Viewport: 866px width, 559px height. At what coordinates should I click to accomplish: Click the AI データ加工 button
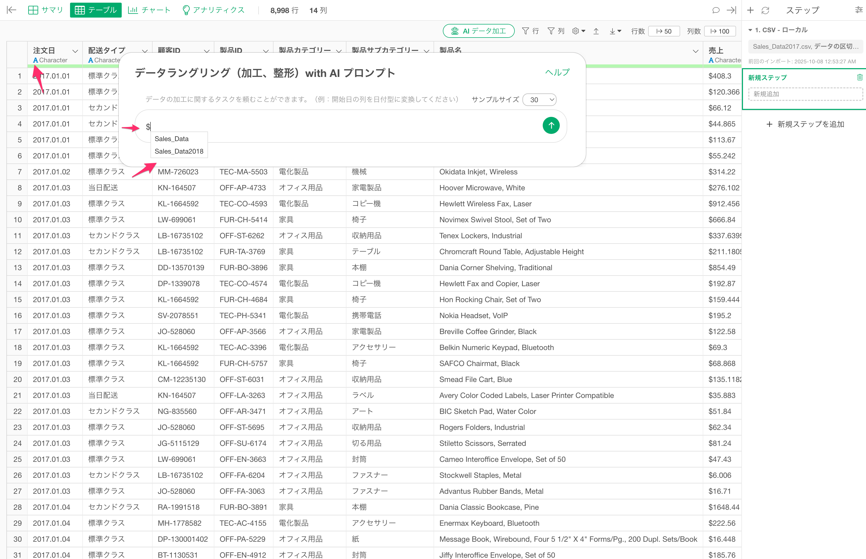(x=478, y=31)
